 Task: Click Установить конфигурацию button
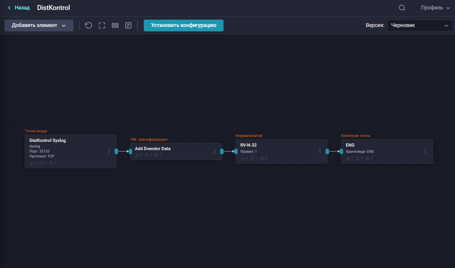click(x=184, y=26)
